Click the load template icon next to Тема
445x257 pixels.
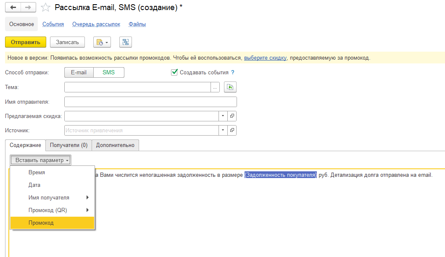(x=230, y=87)
